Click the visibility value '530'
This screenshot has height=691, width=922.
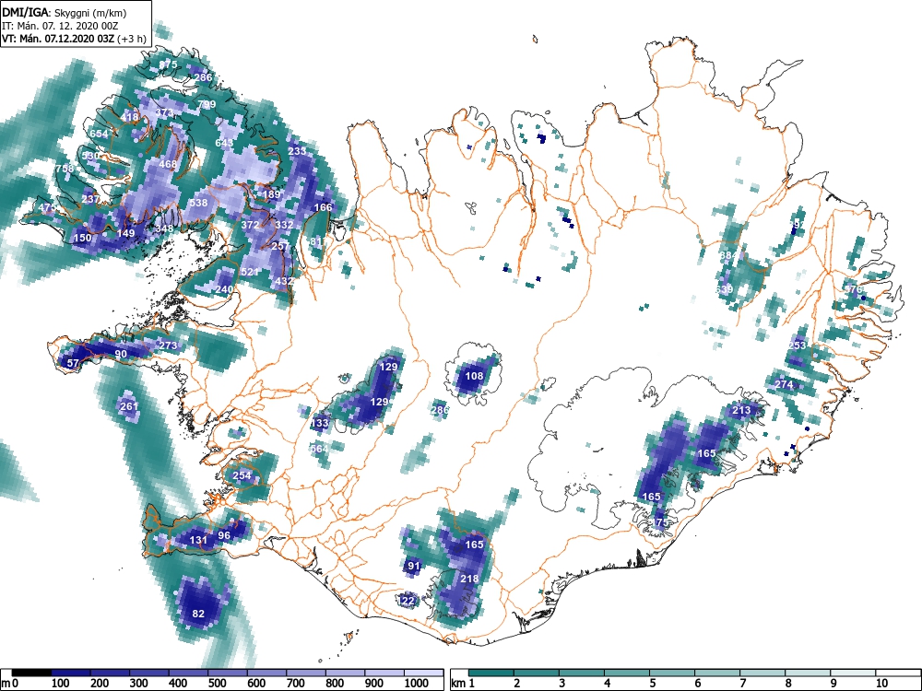pos(91,156)
